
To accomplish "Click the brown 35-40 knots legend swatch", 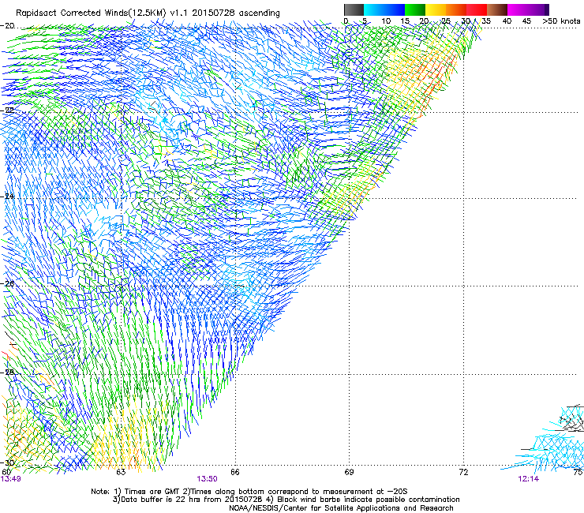I will (497, 9).
